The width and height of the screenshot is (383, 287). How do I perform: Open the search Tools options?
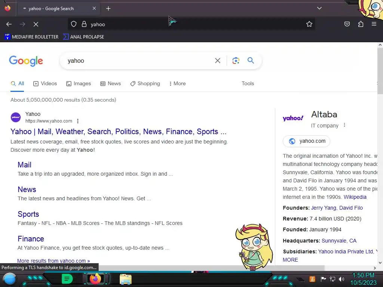248,83
